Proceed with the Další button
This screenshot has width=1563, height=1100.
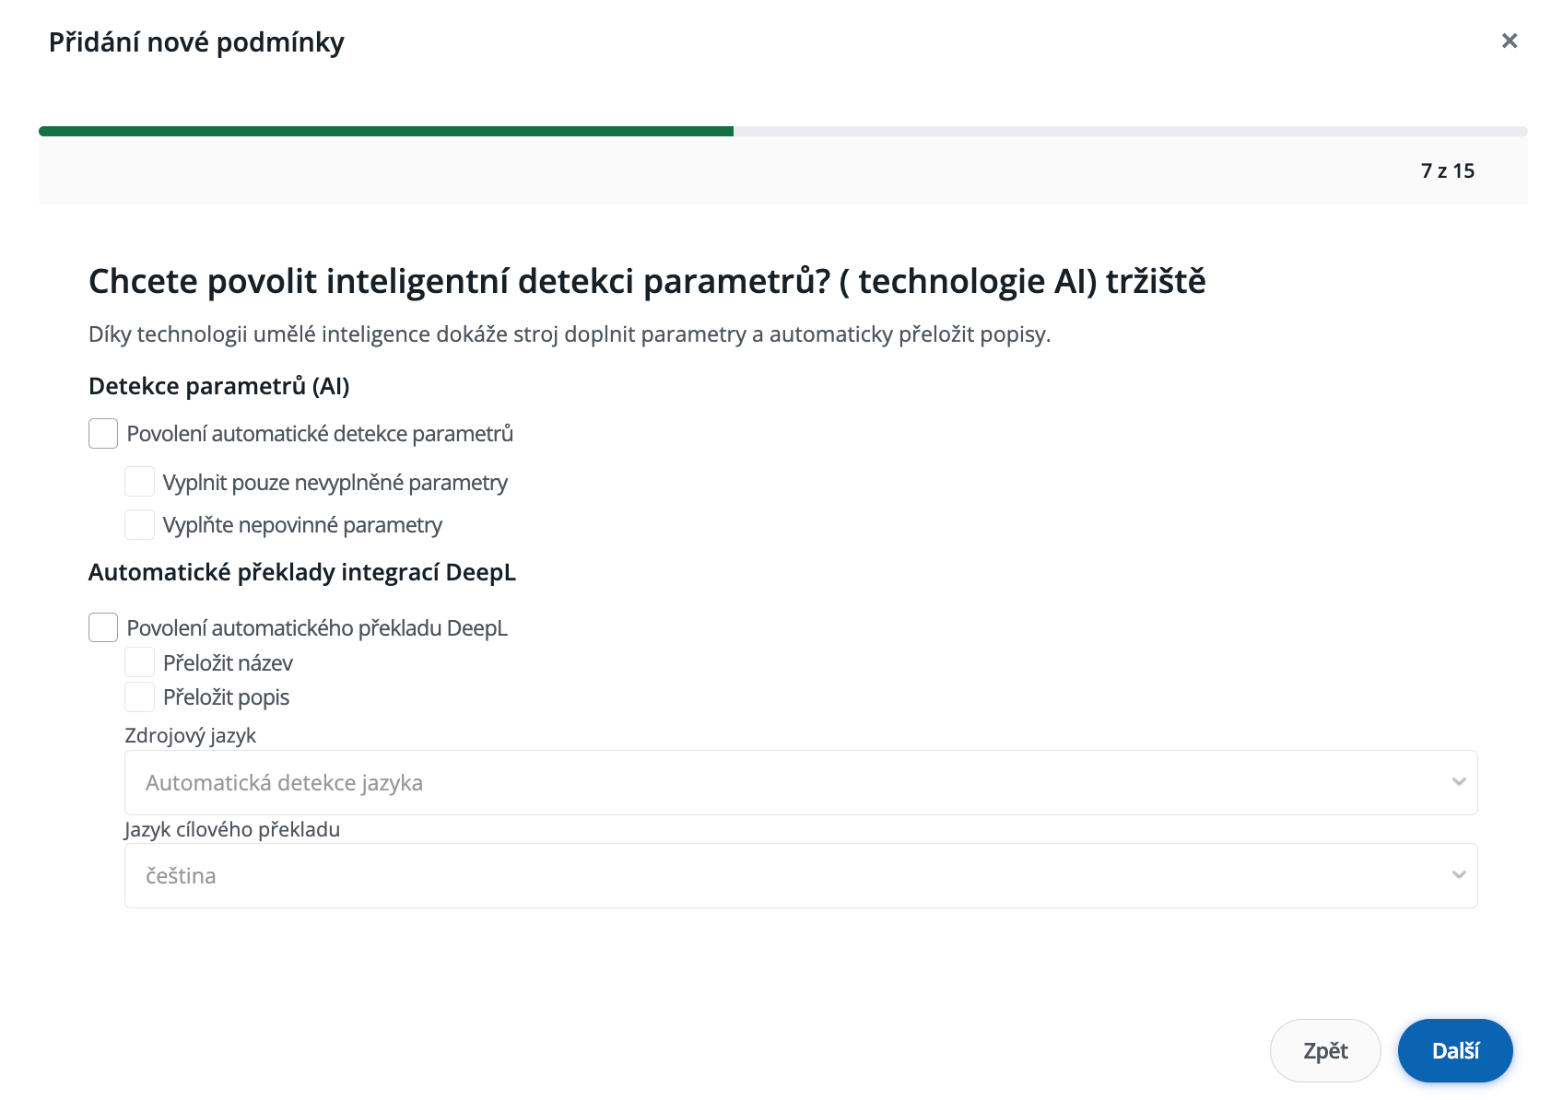point(1454,1050)
